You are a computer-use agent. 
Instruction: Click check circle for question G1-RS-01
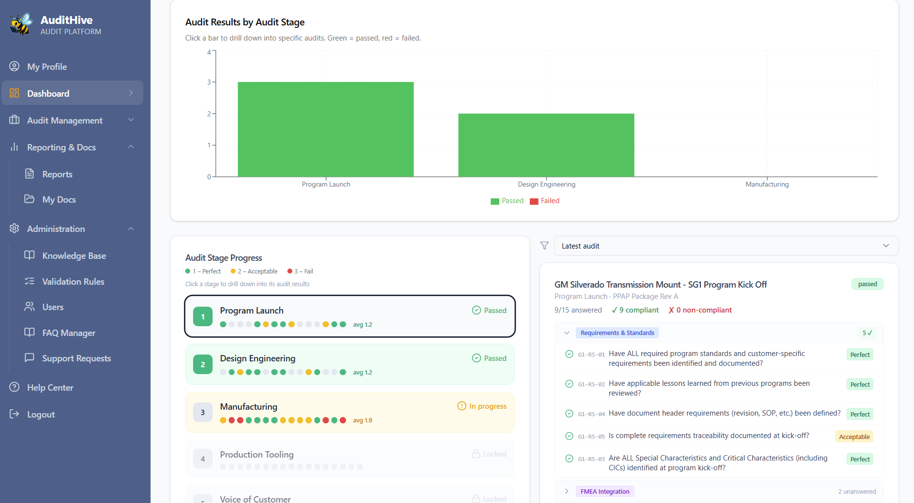[569, 354]
